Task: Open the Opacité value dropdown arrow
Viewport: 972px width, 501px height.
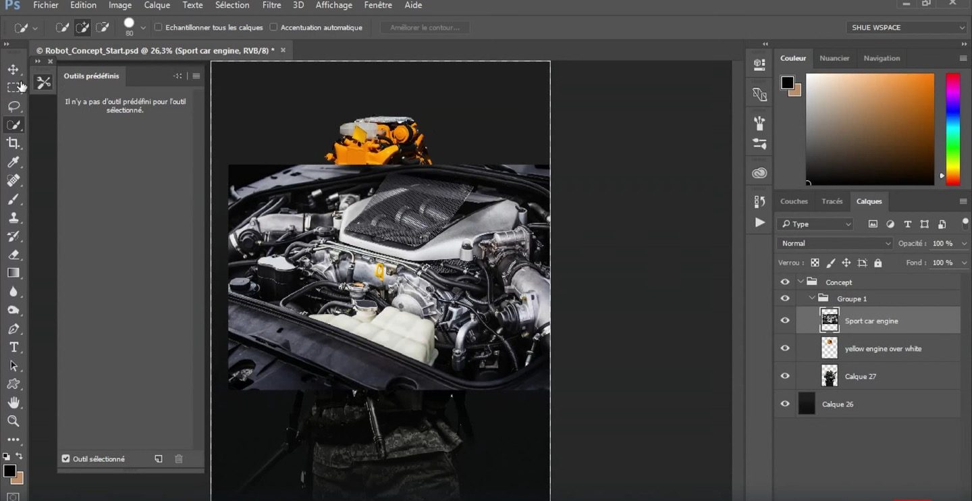Action: point(964,243)
